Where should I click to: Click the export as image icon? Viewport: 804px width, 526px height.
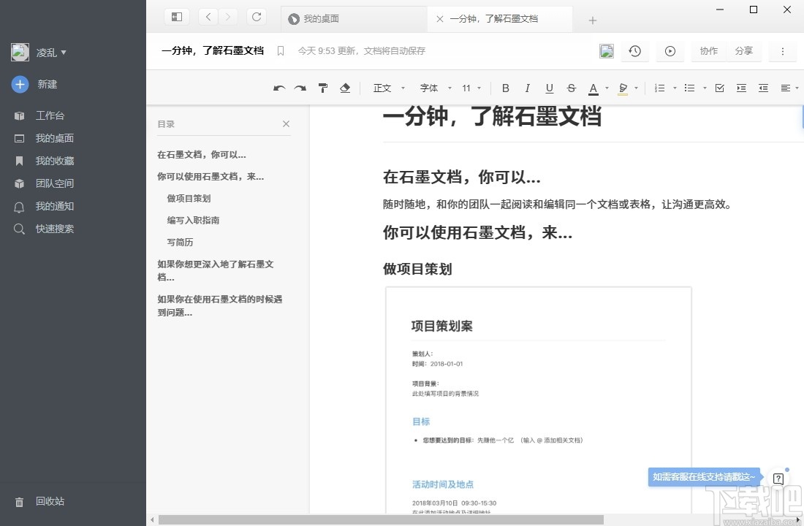click(x=607, y=50)
